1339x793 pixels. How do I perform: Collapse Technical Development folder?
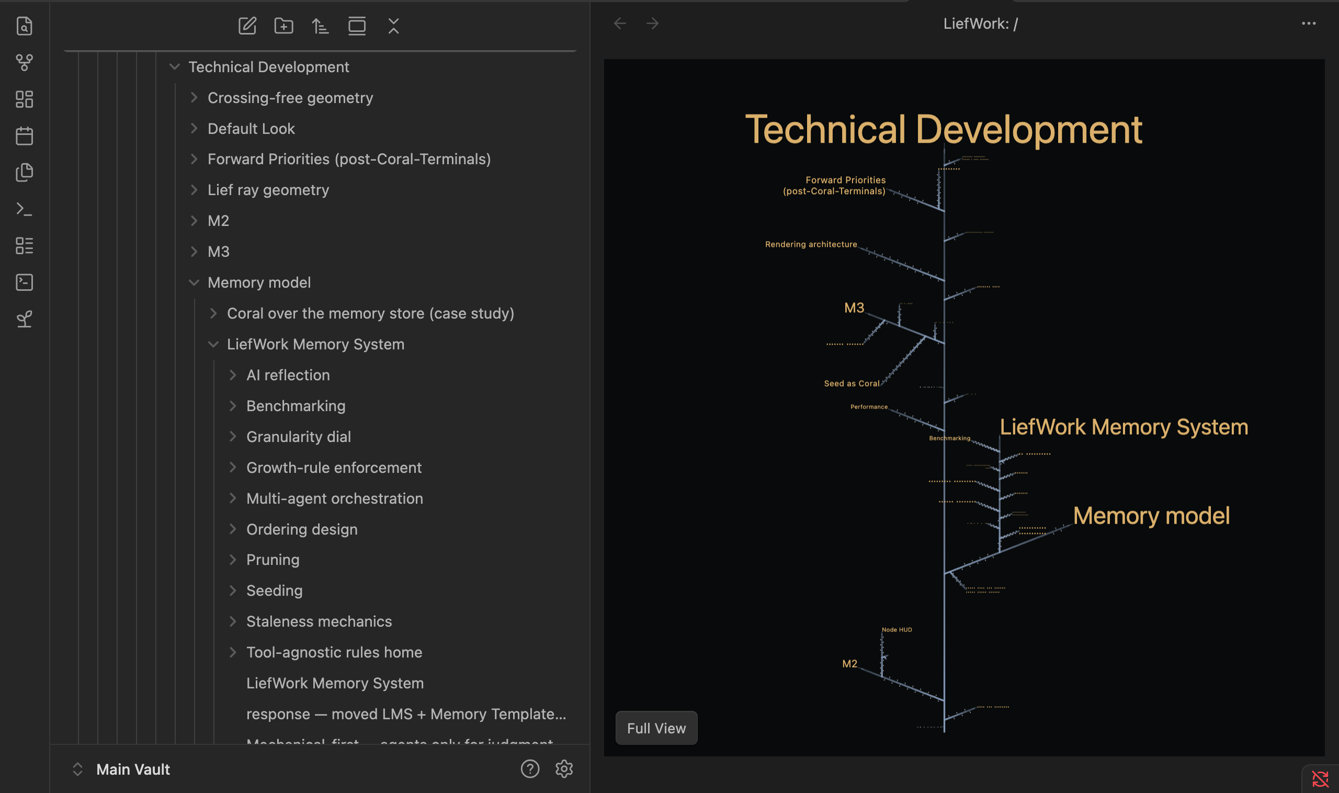tap(174, 67)
